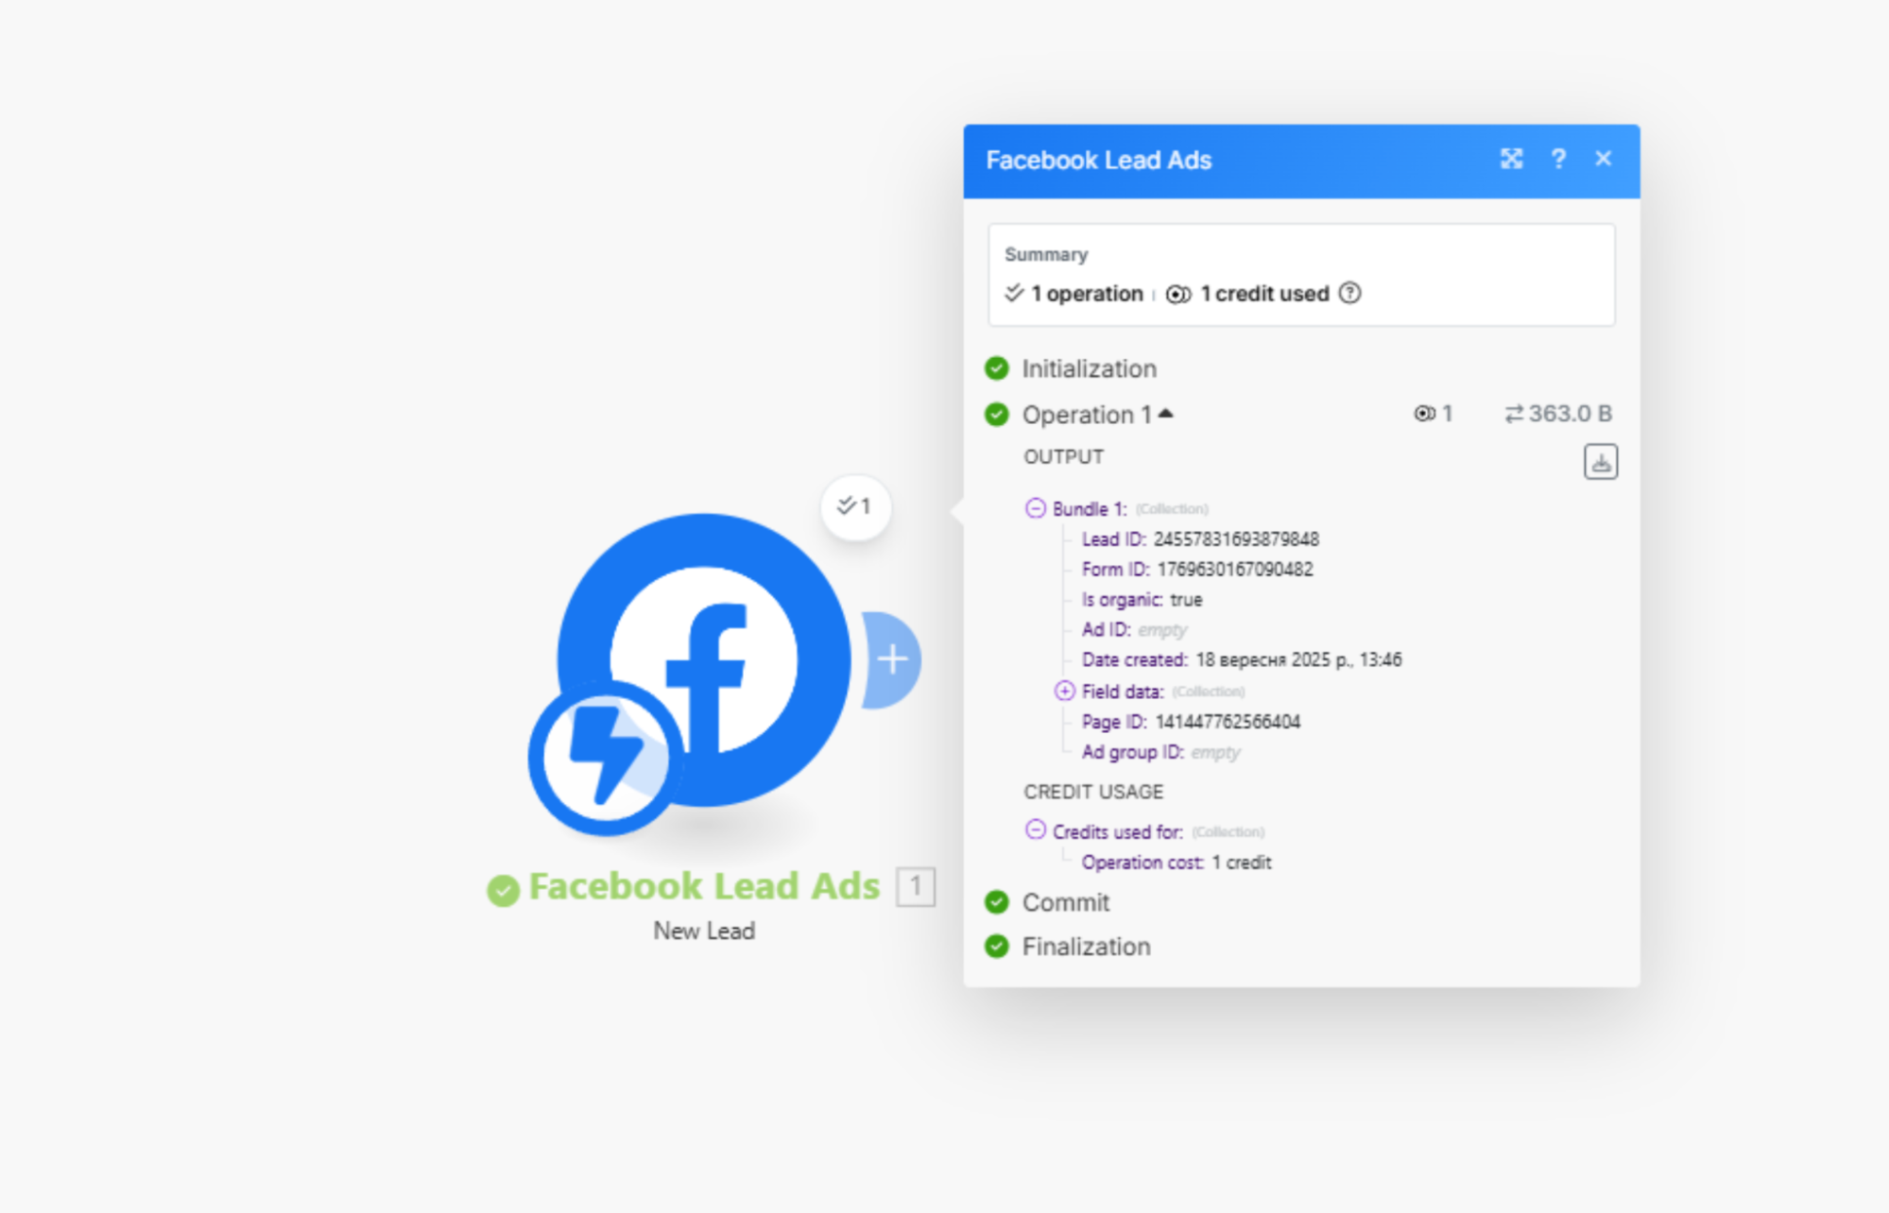Click the Lead ID value
The image size is (1889, 1213).
point(1236,539)
